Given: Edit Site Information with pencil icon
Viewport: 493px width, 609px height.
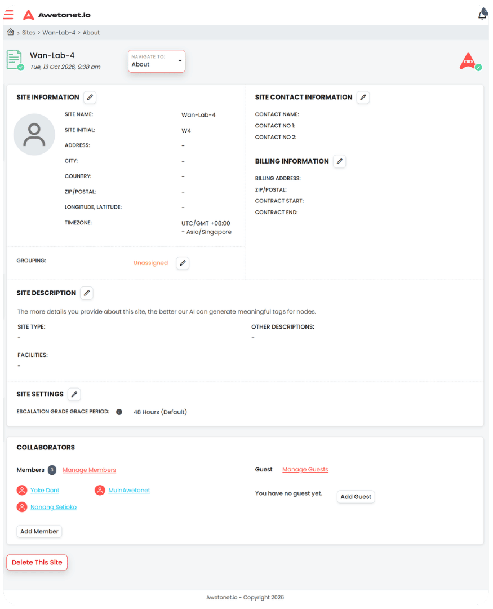Looking at the screenshot, I should coord(90,97).
